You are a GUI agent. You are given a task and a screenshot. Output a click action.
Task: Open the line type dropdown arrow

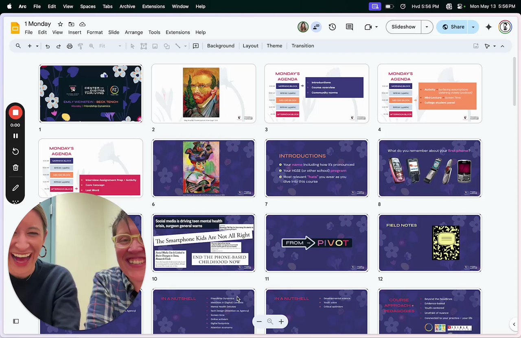pos(186,46)
